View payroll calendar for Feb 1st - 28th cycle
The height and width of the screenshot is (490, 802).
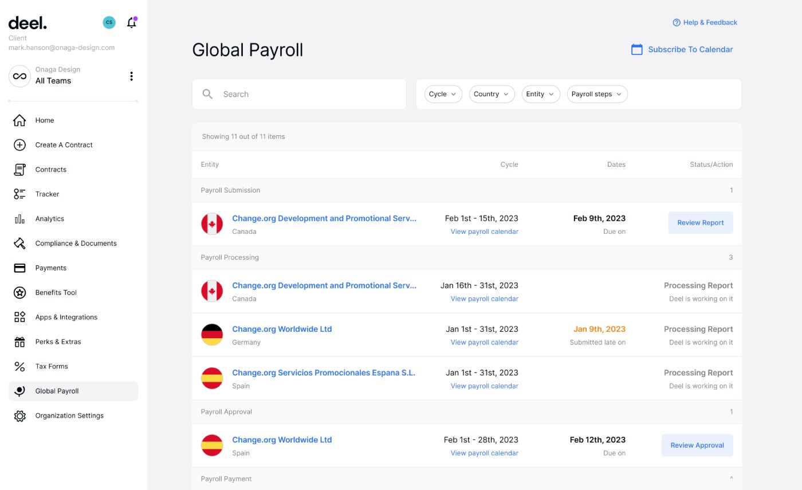tap(484, 453)
